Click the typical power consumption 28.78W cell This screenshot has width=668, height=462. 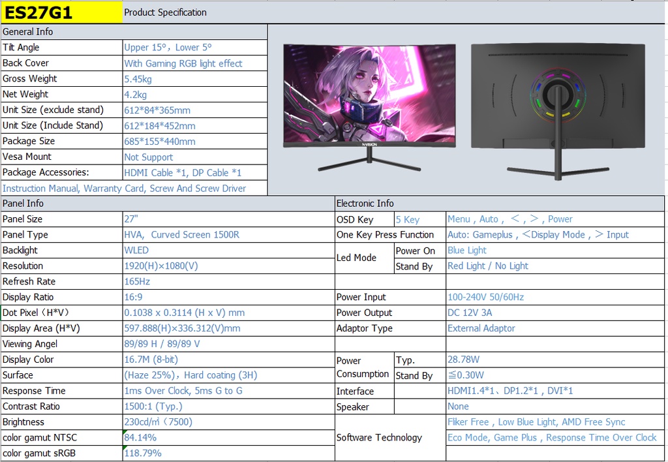(556, 360)
